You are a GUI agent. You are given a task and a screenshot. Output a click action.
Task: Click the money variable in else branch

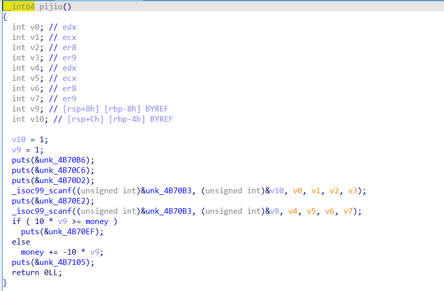pyautogui.click(x=32, y=252)
